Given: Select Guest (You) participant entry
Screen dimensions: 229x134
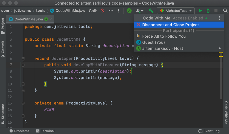Looking at the screenshot, I should [153, 42].
